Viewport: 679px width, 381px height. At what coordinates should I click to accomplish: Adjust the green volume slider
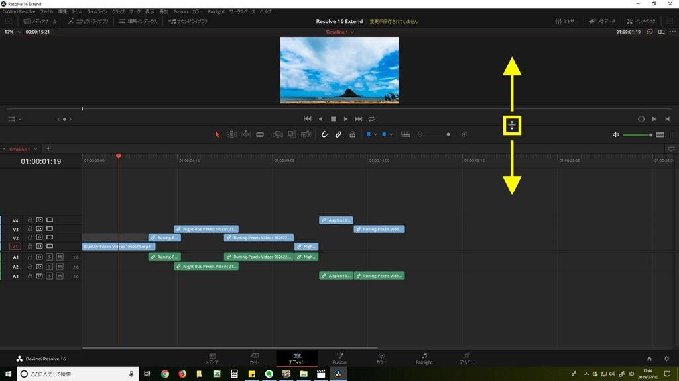pyautogui.click(x=637, y=135)
